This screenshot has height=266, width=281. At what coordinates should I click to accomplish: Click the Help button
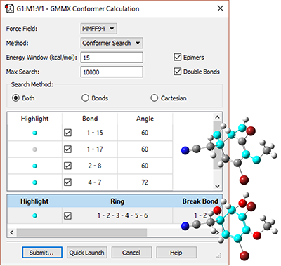coord(176,253)
